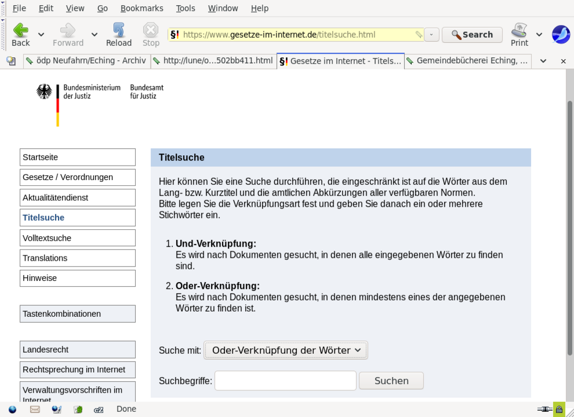Click the security padlock in status bar
This screenshot has height=417, width=574.
559,409
